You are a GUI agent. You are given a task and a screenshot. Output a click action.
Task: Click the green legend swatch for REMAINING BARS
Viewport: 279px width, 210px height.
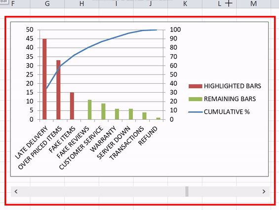(196, 99)
